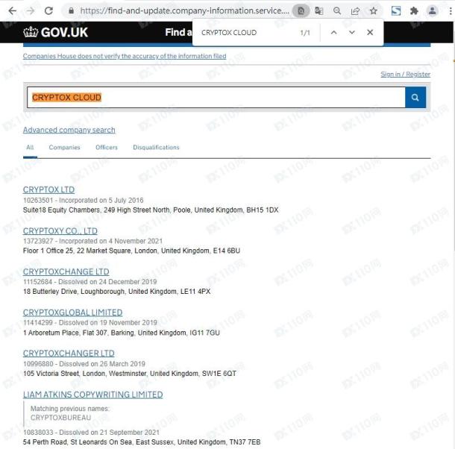Click Sign in / Register link
Screen dimensions: 455x449
pos(405,75)
